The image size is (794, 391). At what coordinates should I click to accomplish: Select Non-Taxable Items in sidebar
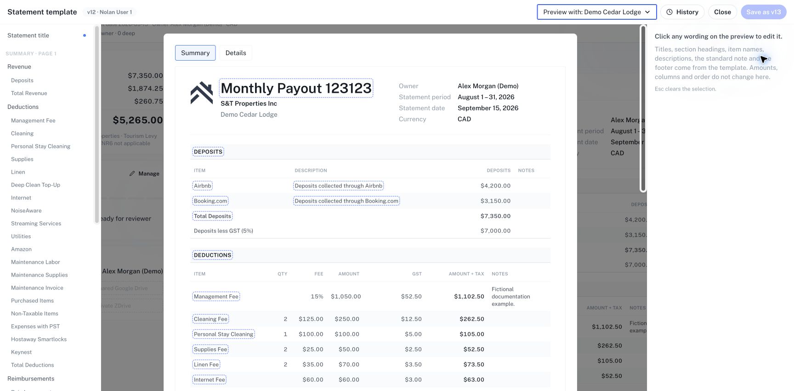click(x=34, y=314)
